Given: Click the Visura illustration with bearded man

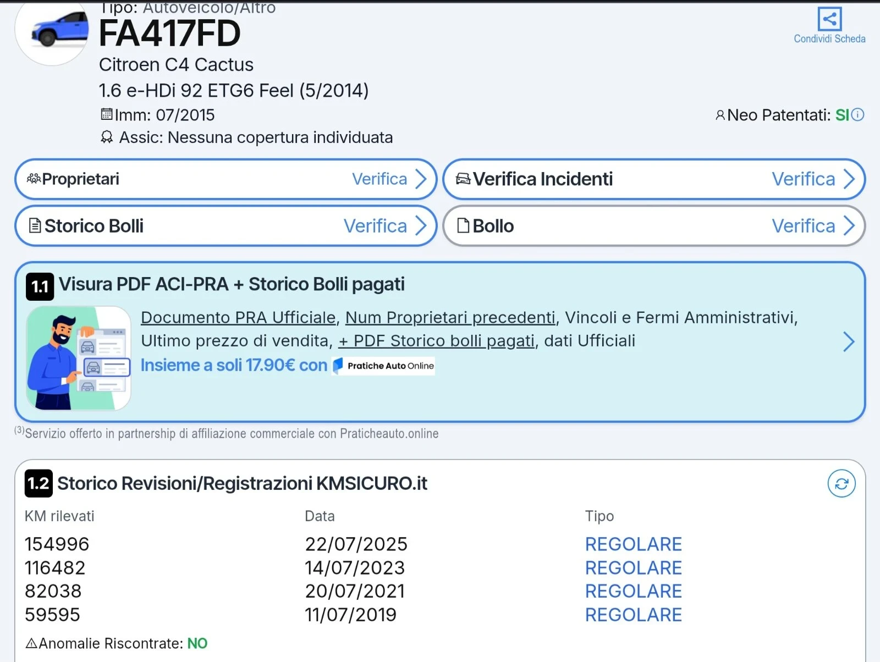Looking at the screenshot, I should click(x=79, y=358).
